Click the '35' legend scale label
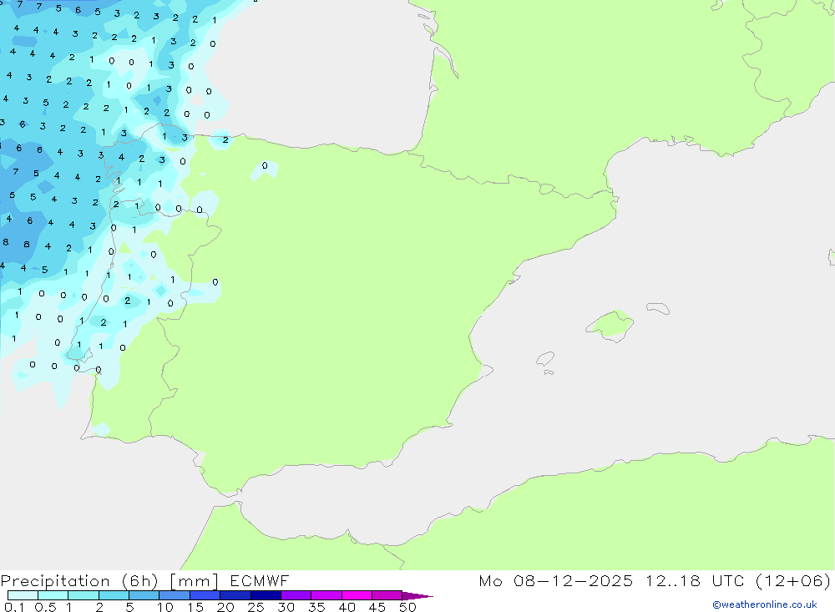 tap(316, 607)
